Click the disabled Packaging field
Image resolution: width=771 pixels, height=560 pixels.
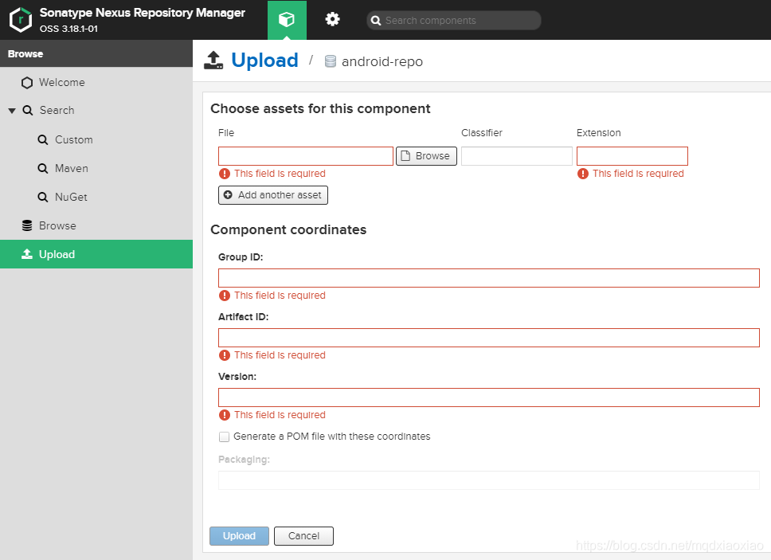[489, 480]
